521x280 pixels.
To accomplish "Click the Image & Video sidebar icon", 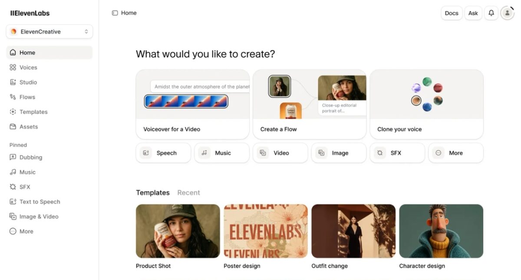I will point(13,216).
